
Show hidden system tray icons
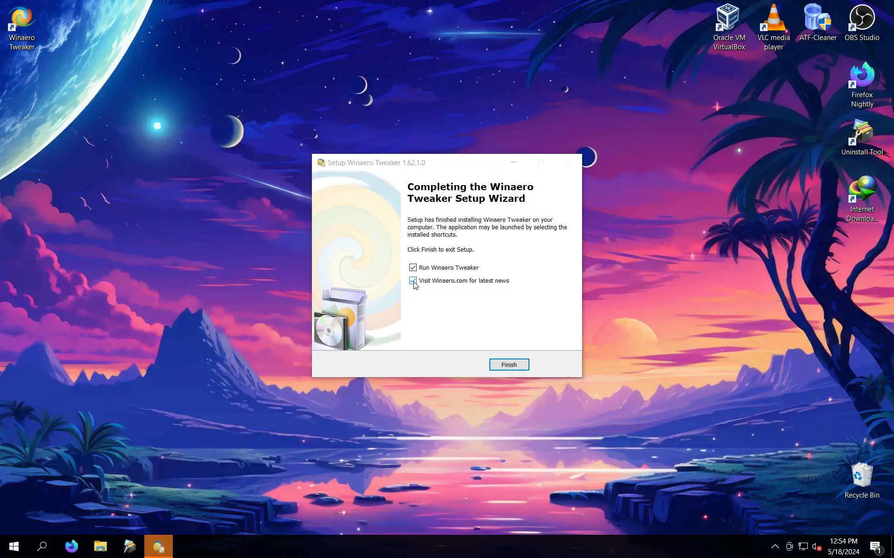pyautogui.click(x=775, y=546)
